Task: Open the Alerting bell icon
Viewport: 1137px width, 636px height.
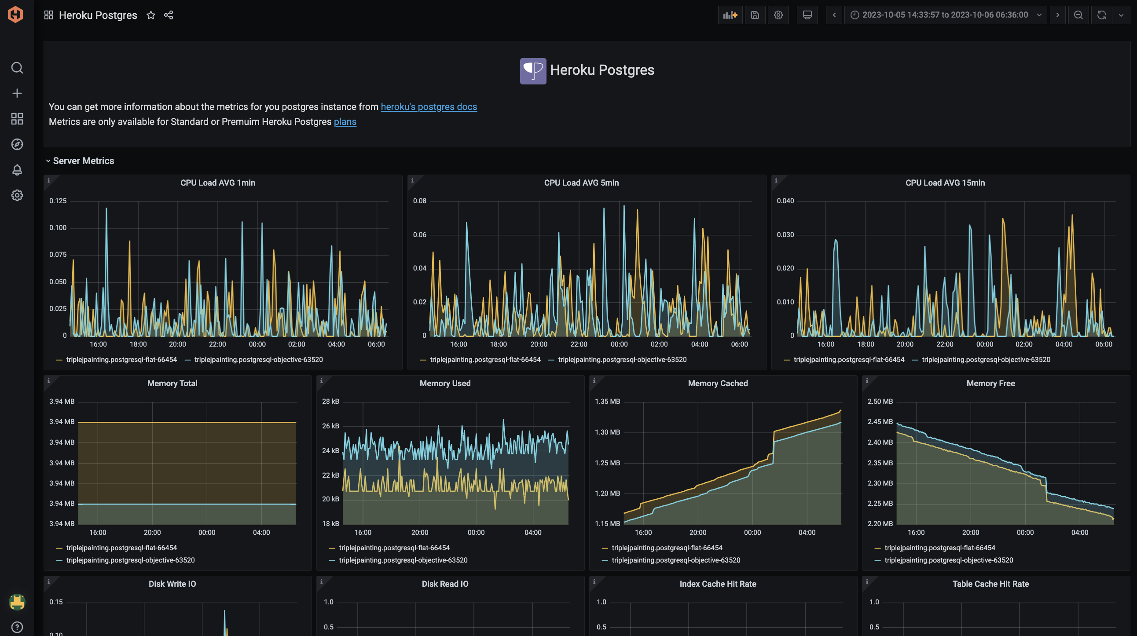Action: coord(17,170)
